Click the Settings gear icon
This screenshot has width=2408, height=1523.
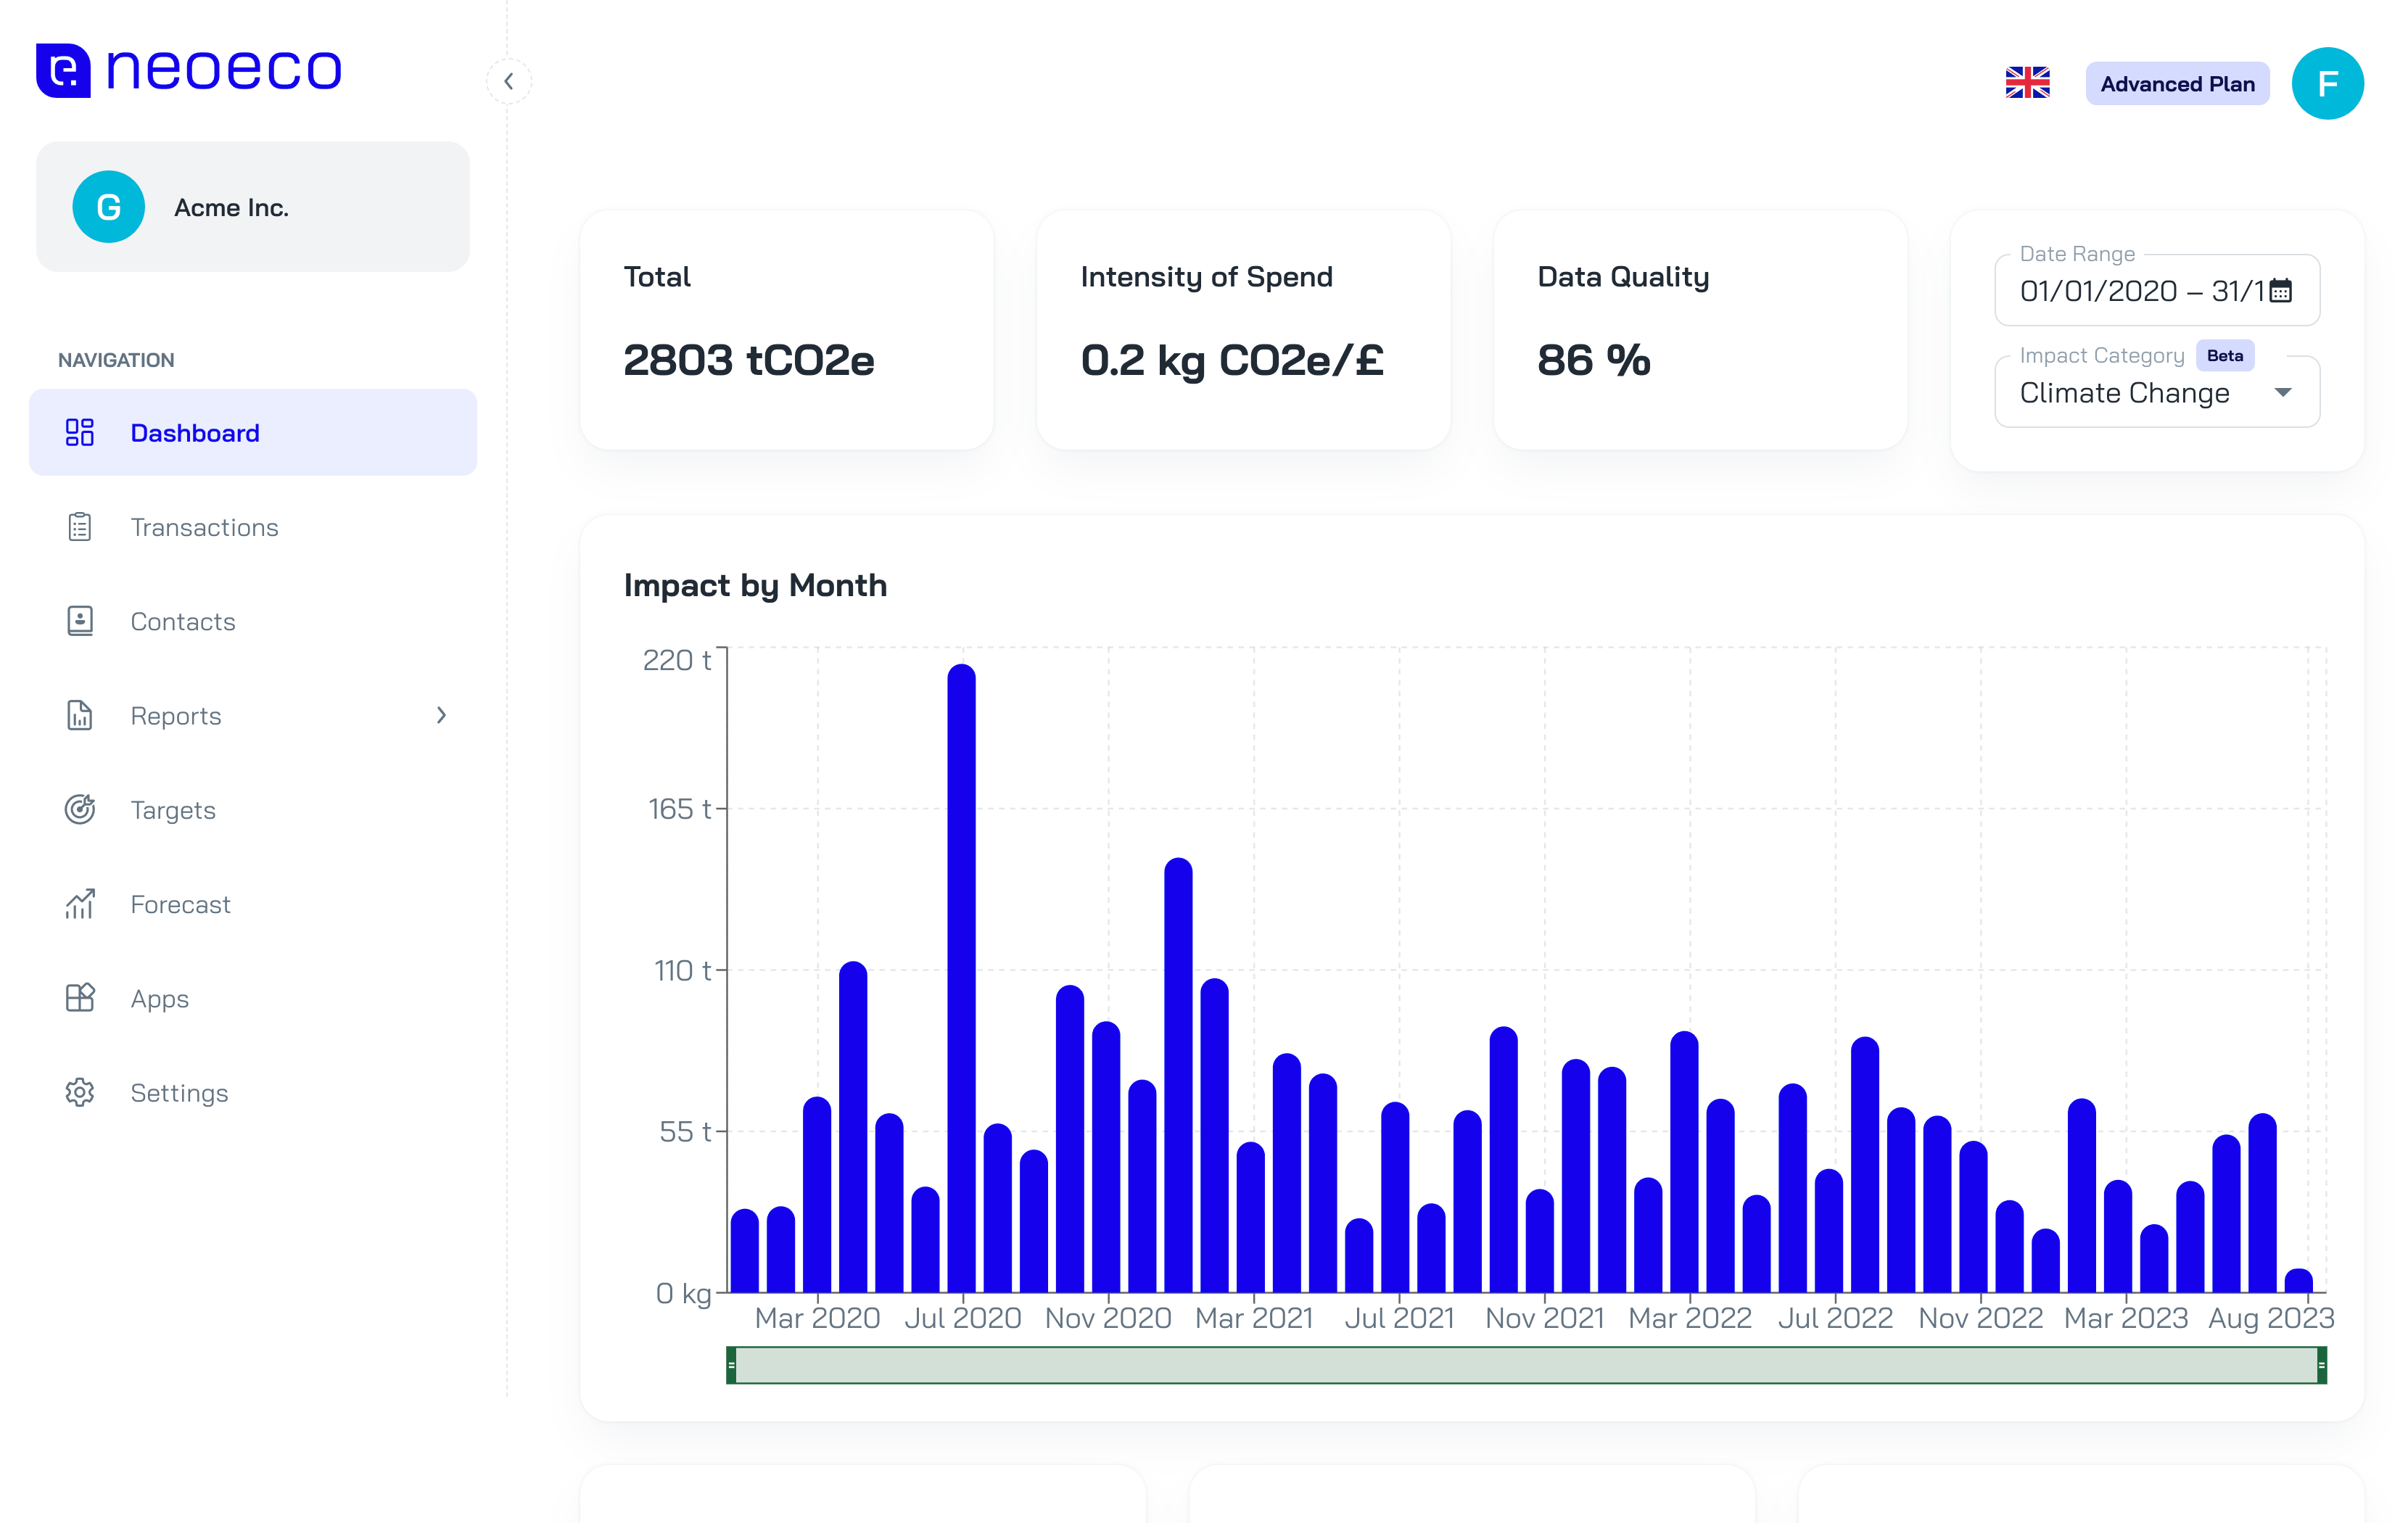80,1092
